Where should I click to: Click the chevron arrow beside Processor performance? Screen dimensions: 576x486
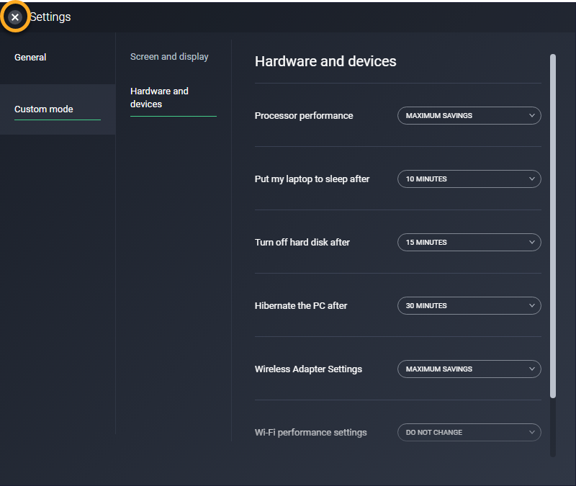pos(531,116)
